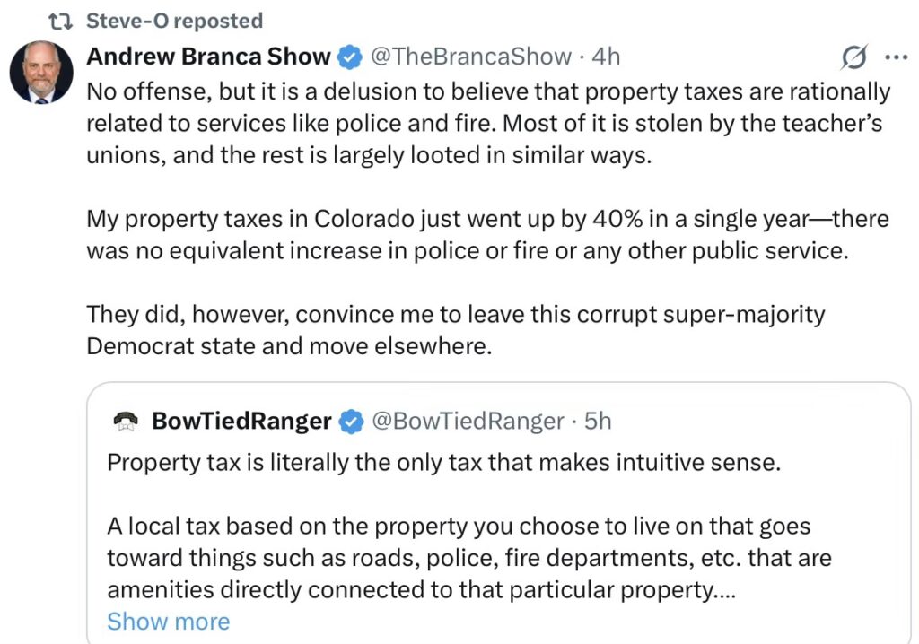Viewport: 919px width, 644px height.
Task: Click the "No offense, but it is a delusion" paragraph
Action: click(x=488, y=125)
